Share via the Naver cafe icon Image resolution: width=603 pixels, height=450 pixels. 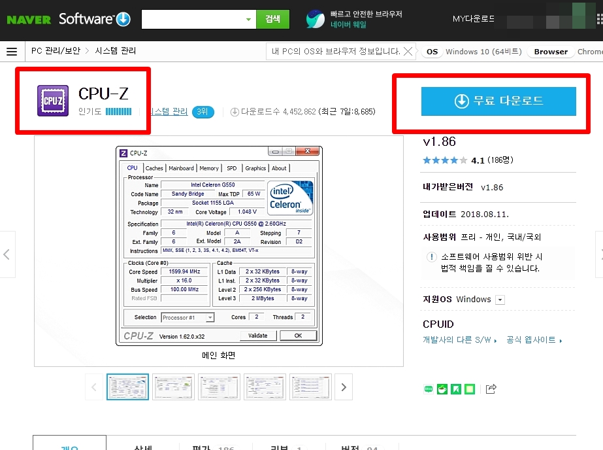point(442,389)
